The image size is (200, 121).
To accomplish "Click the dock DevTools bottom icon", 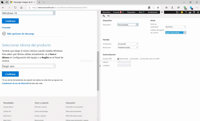I will 190,12.
